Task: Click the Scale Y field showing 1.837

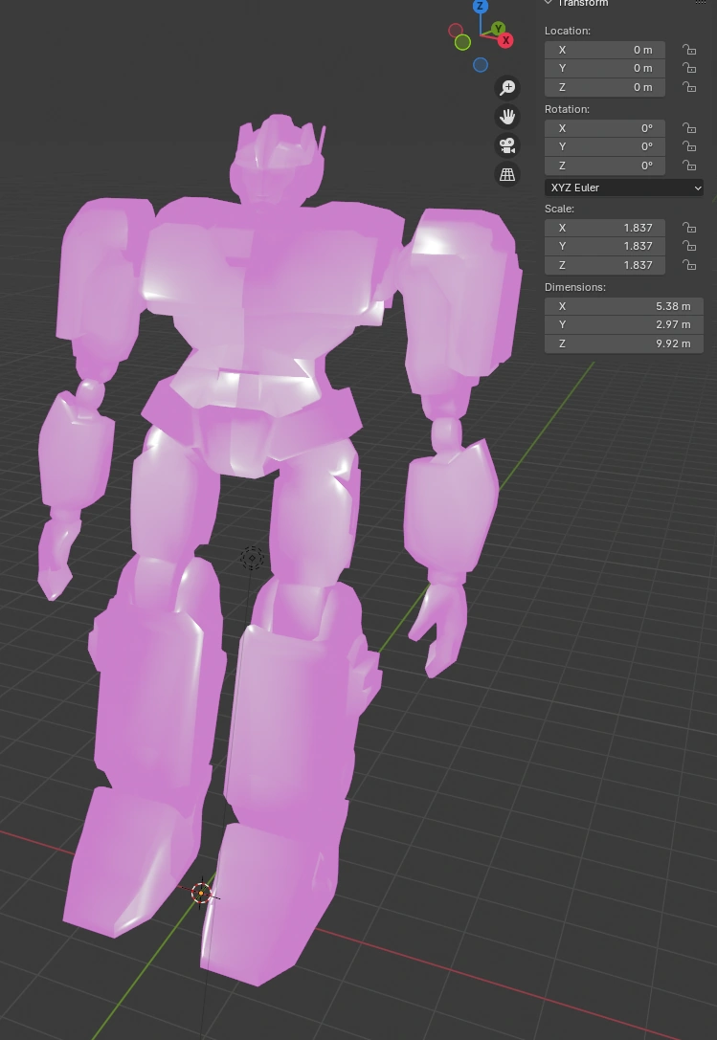Action: [605, 246]
